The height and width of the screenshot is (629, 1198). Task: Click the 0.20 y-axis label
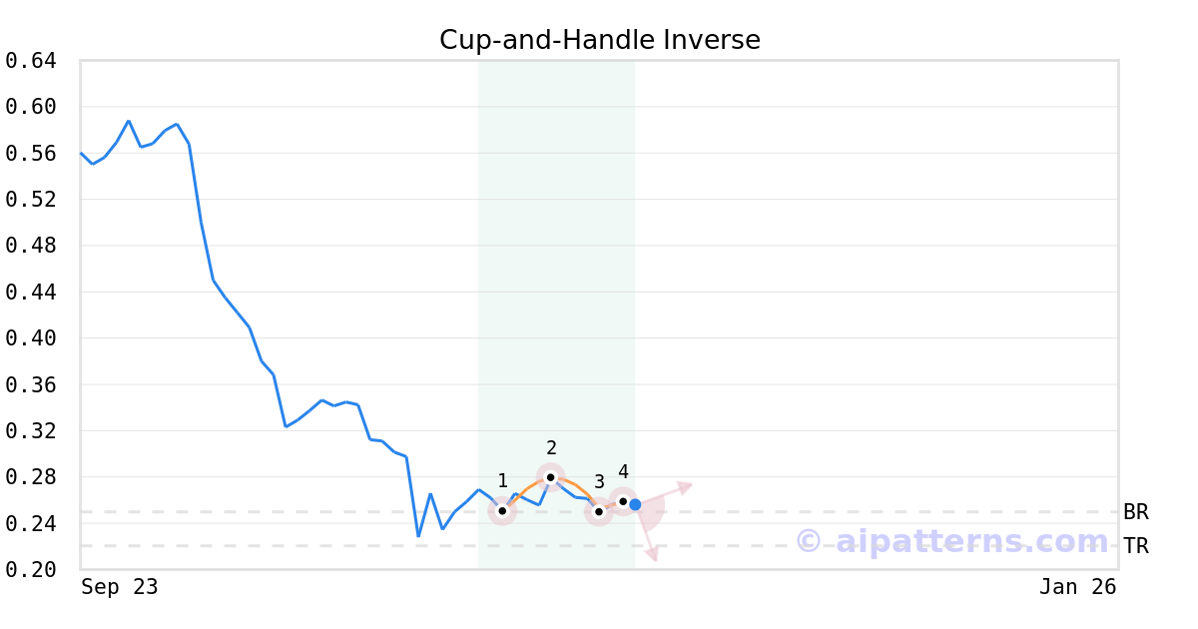(x=30, y=570)
